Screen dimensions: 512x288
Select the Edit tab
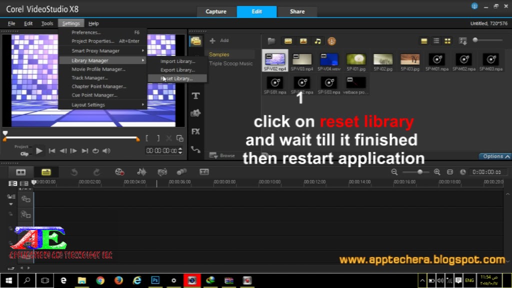pyautogui.click(x=256, y=11)
